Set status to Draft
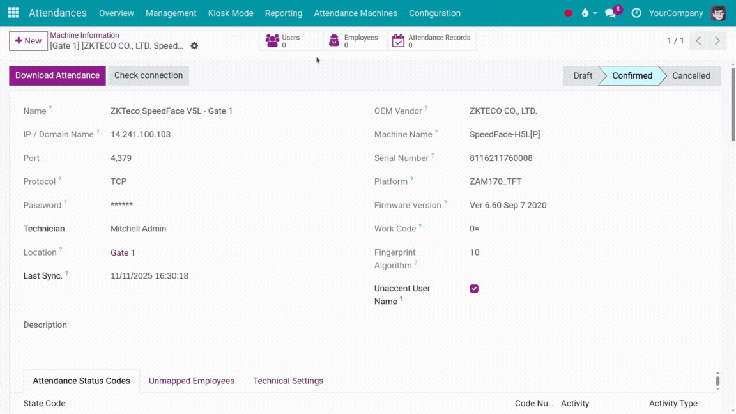 click(x=582, y=75)
